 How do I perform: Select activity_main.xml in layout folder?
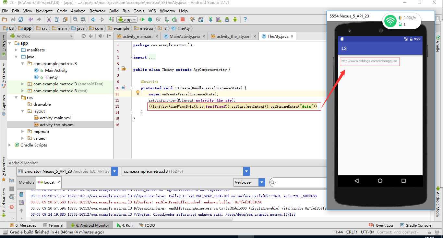(x=55, y=118)
